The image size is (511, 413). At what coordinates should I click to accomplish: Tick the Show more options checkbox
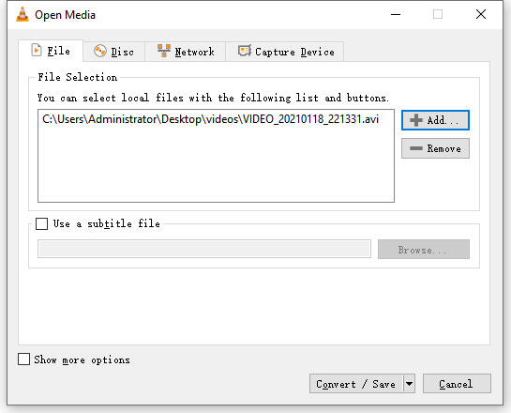point(23,359)
